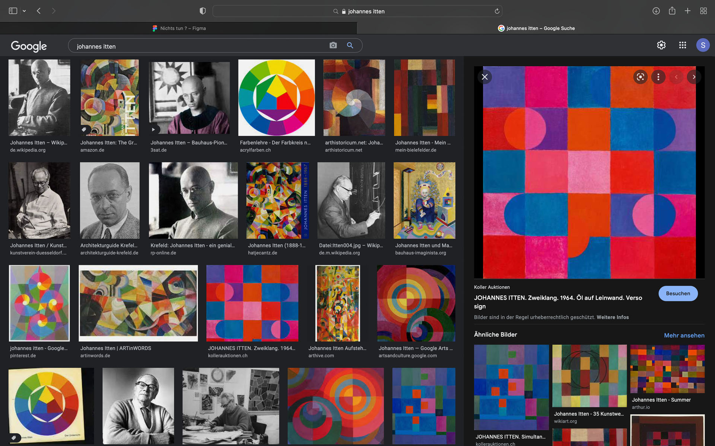Open the large Zweiklang preview image
This screenshot has width=715, height=446.
pos(589,172)
